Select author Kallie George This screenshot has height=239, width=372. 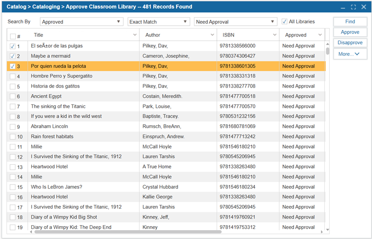point(157,197)
